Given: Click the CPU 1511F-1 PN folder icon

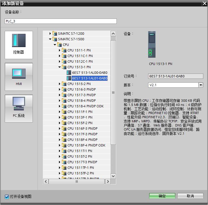Looking at the screenshot, I should point(64,111).
